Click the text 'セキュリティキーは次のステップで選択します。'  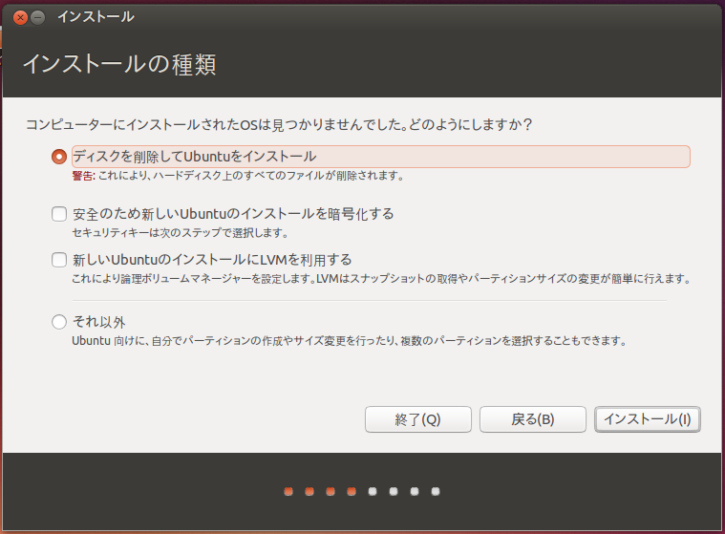coord(181,232)
